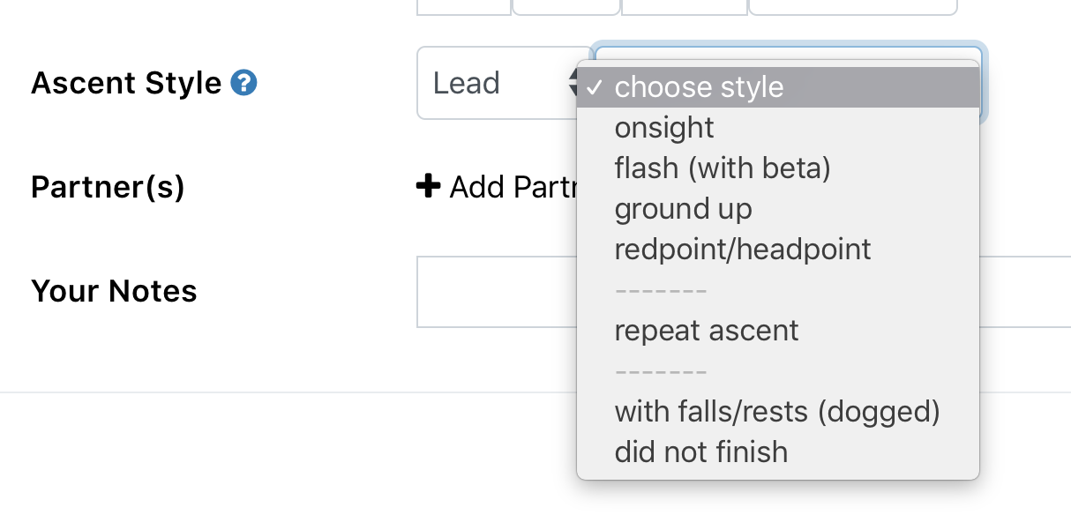
Task: Pick redpoint/headpoint from the list
Action: (x=742, y=249)
